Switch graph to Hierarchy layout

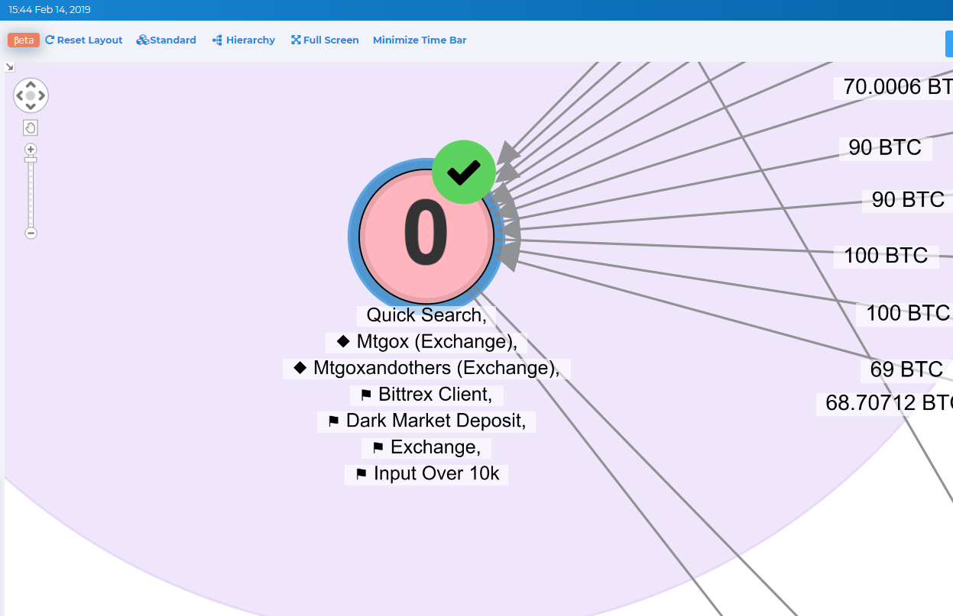pyautogui.click(x=243, y=40)
